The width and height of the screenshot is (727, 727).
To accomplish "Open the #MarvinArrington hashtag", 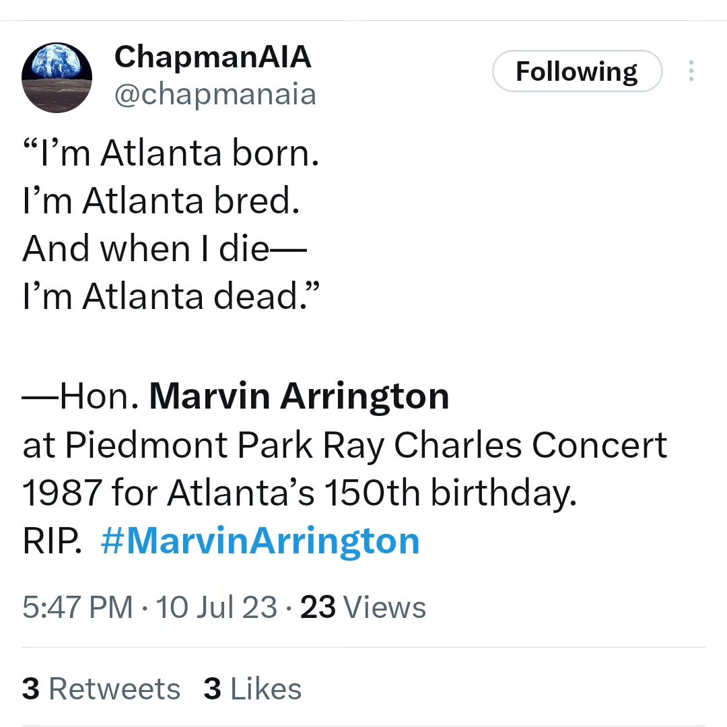I will 260,541.
